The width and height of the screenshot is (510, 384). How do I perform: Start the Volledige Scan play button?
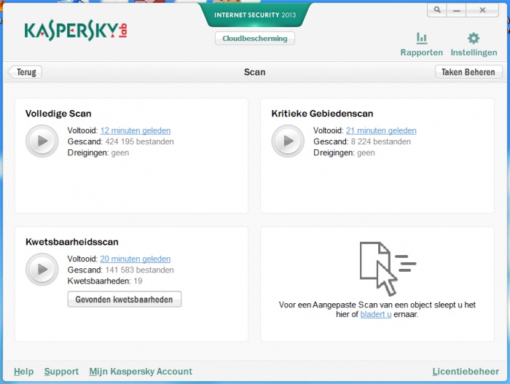[42, 141]
